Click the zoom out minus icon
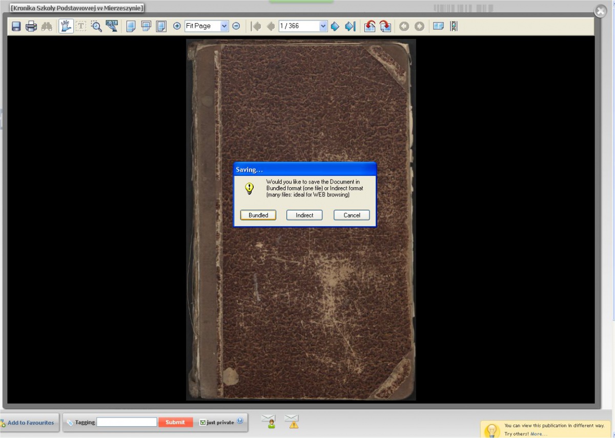The image size is (615, 438). (x=236, y=26)
